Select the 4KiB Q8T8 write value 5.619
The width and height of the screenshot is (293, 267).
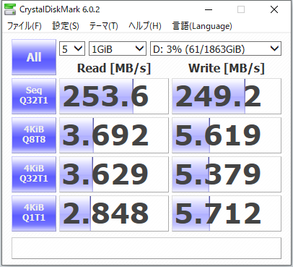(x=227, y=135)
